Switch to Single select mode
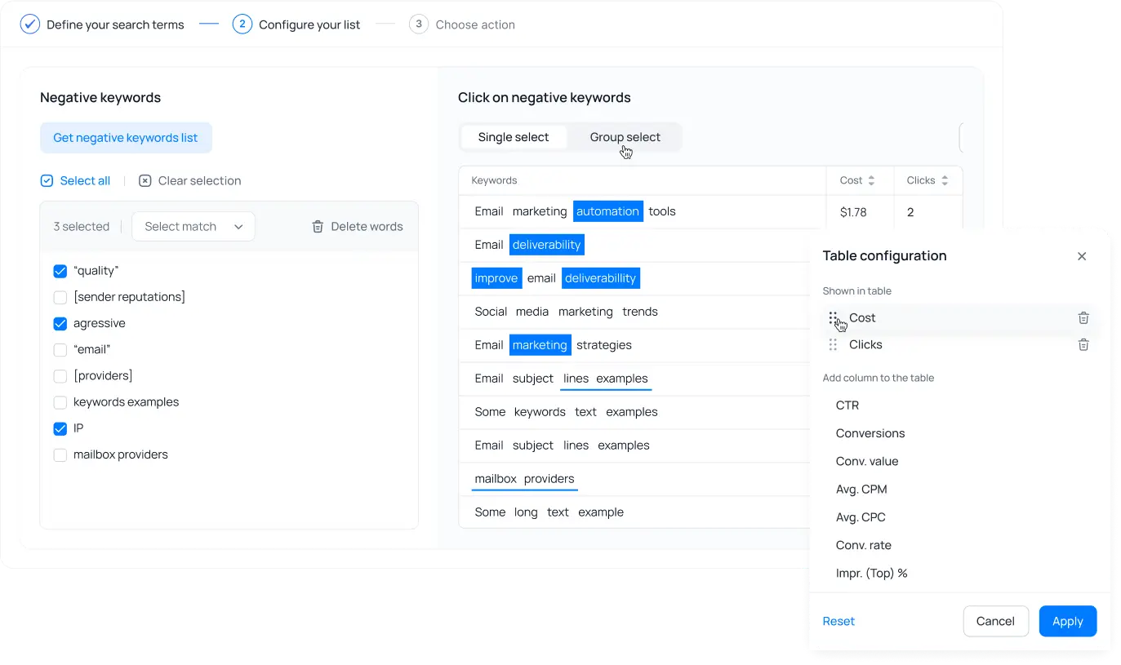 (514, 137)
